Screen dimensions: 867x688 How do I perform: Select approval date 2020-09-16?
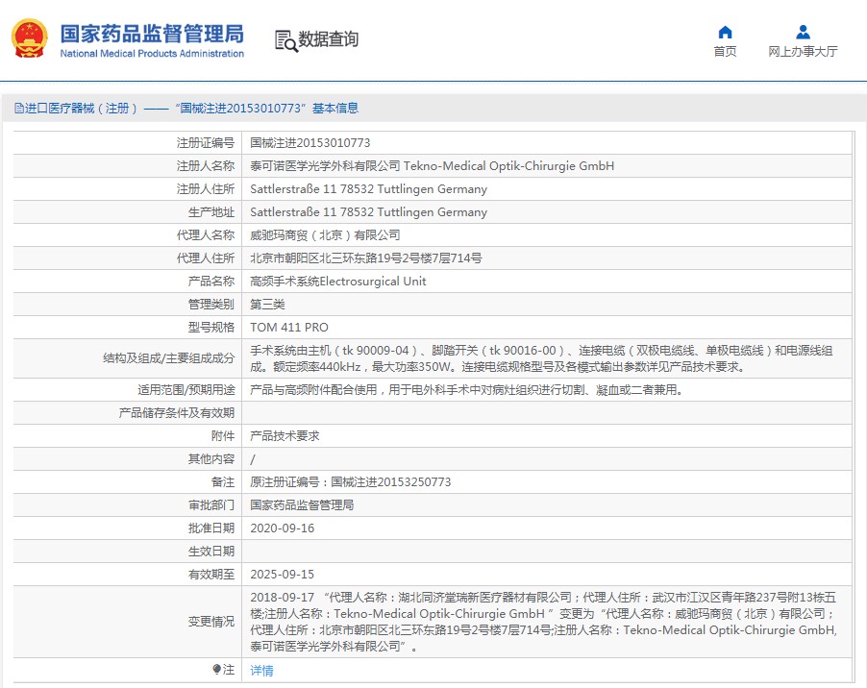coord(282,528)
